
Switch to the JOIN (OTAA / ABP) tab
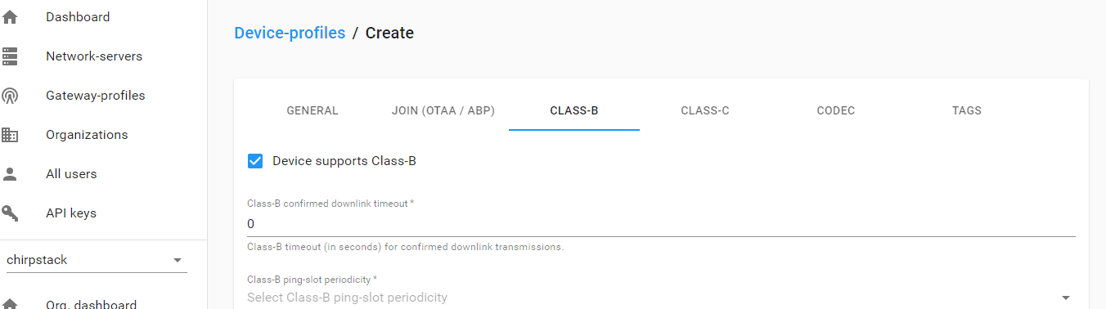point(443,110)
